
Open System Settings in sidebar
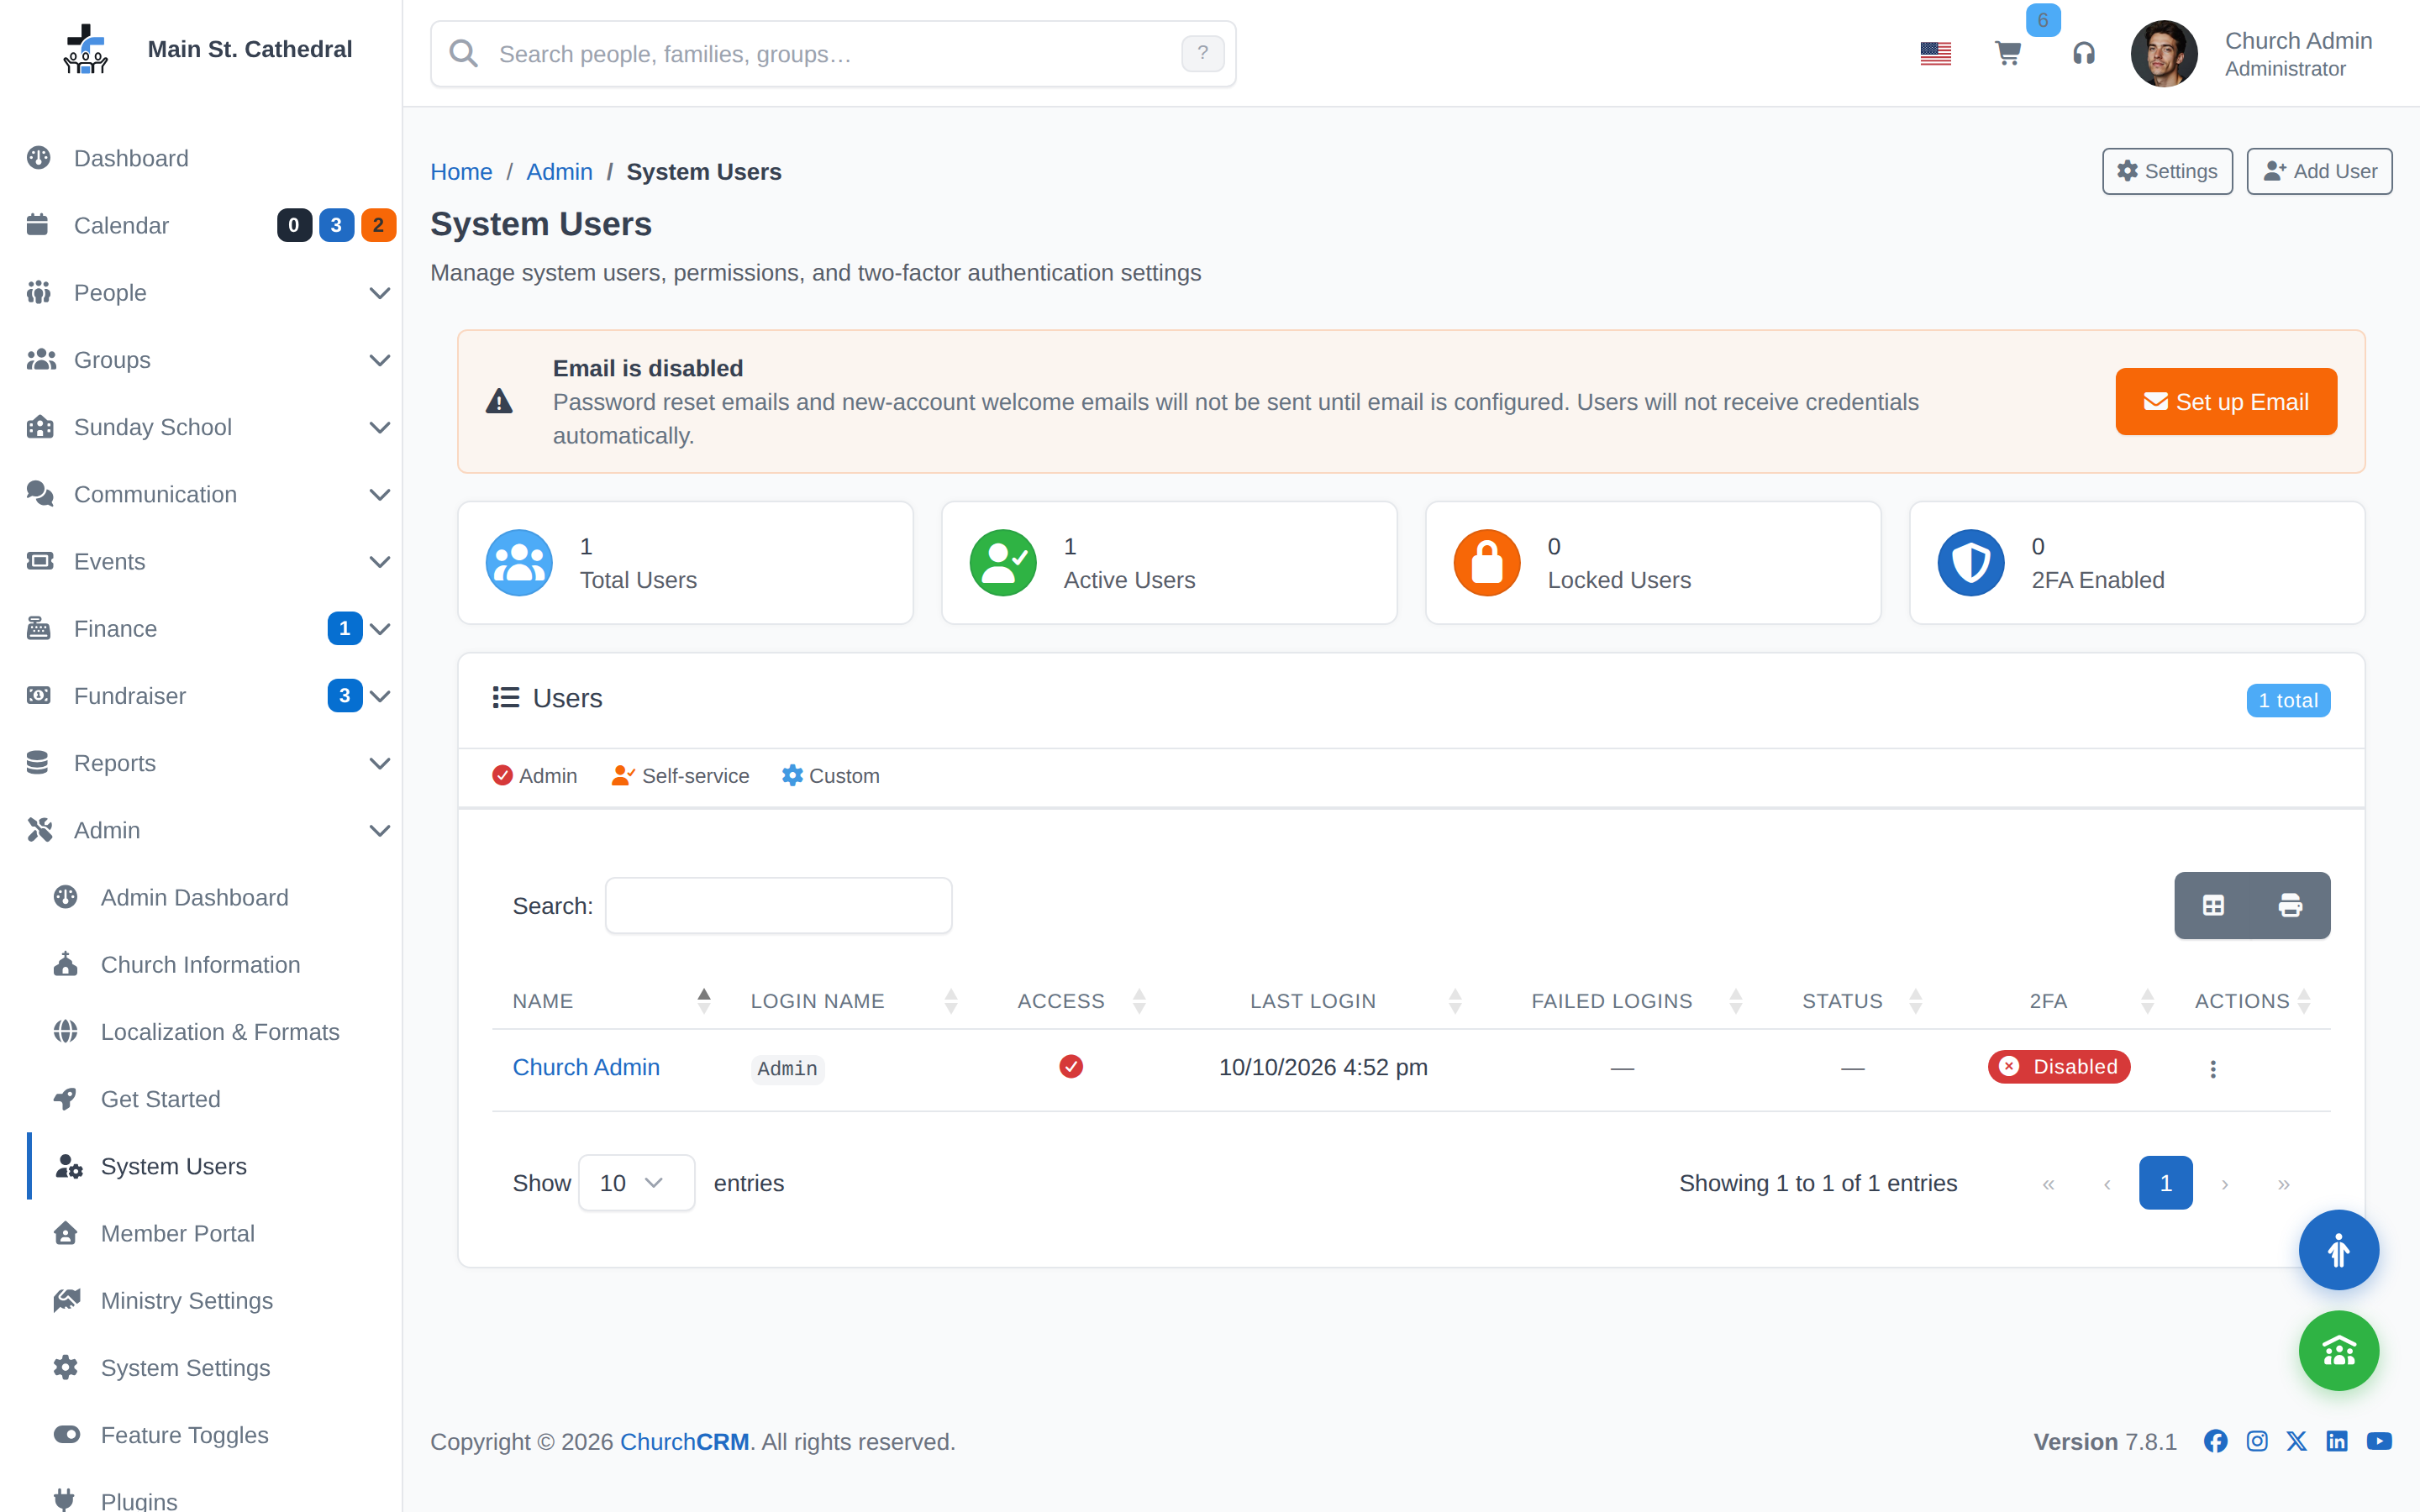click(215, 1368)
